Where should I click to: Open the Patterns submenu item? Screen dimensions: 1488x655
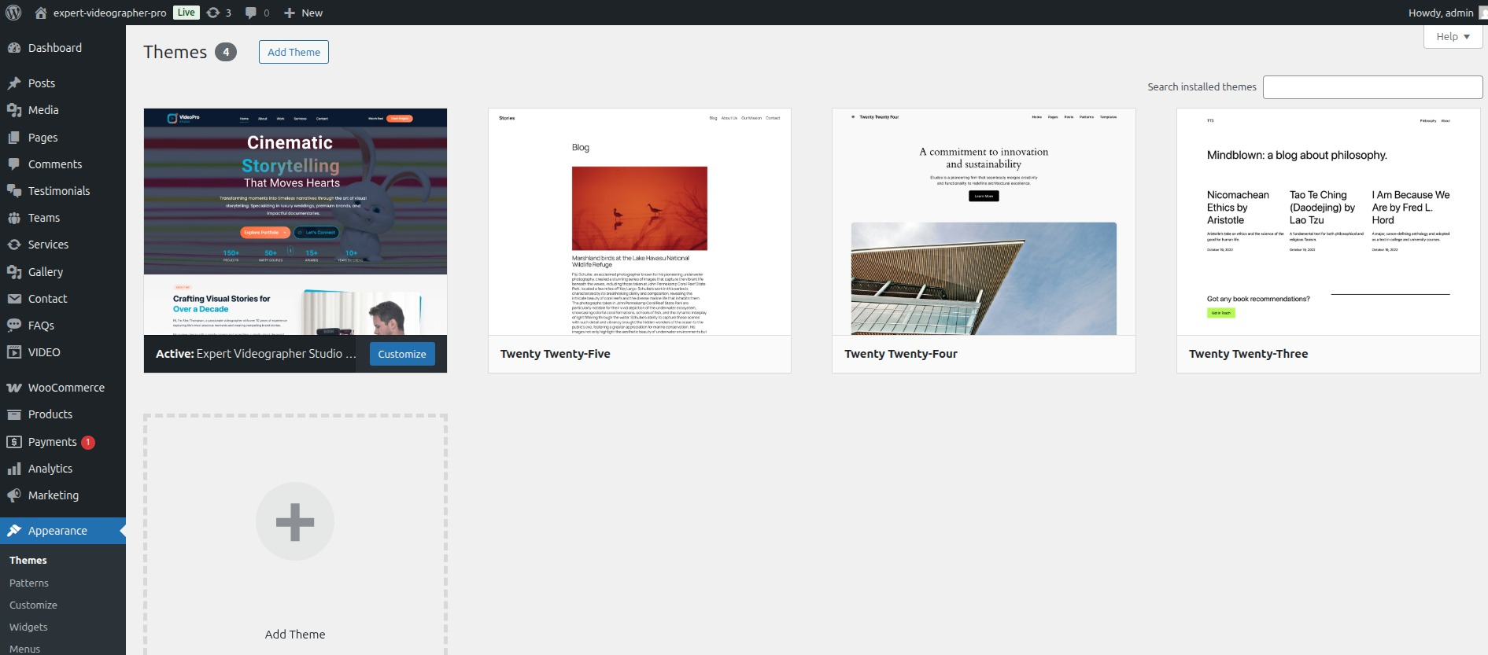point(29,583)
